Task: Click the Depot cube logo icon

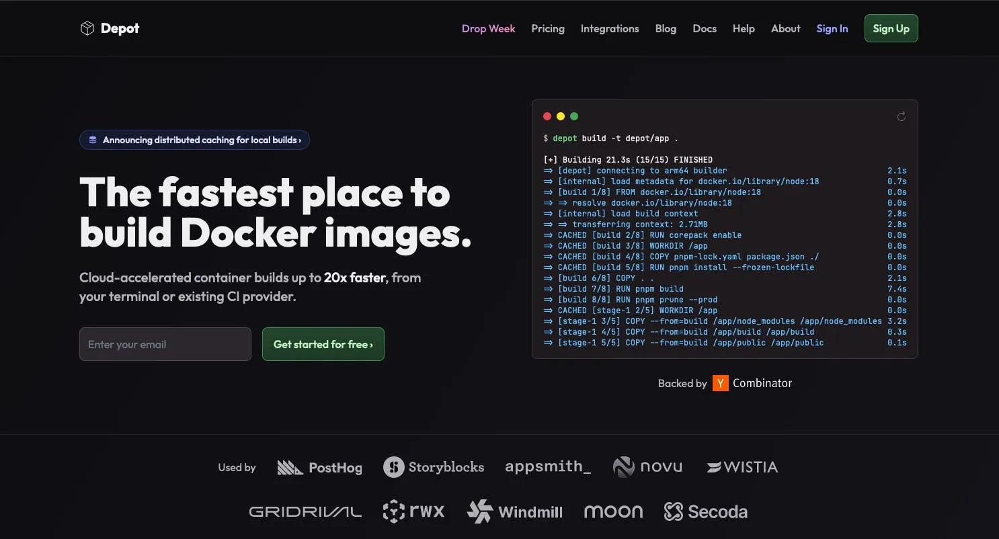Action: pos(87,28)
